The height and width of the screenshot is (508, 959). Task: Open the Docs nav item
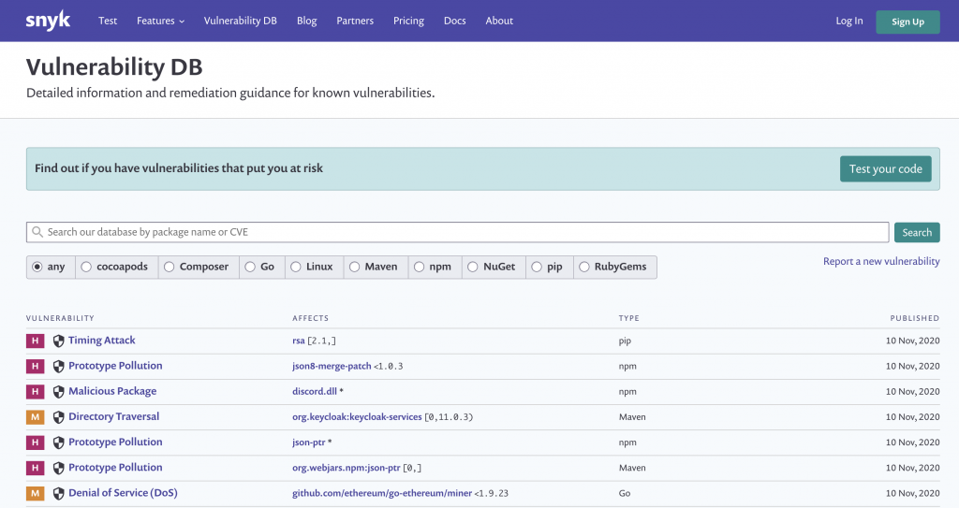pyautogui.click(x=454, y=21)
